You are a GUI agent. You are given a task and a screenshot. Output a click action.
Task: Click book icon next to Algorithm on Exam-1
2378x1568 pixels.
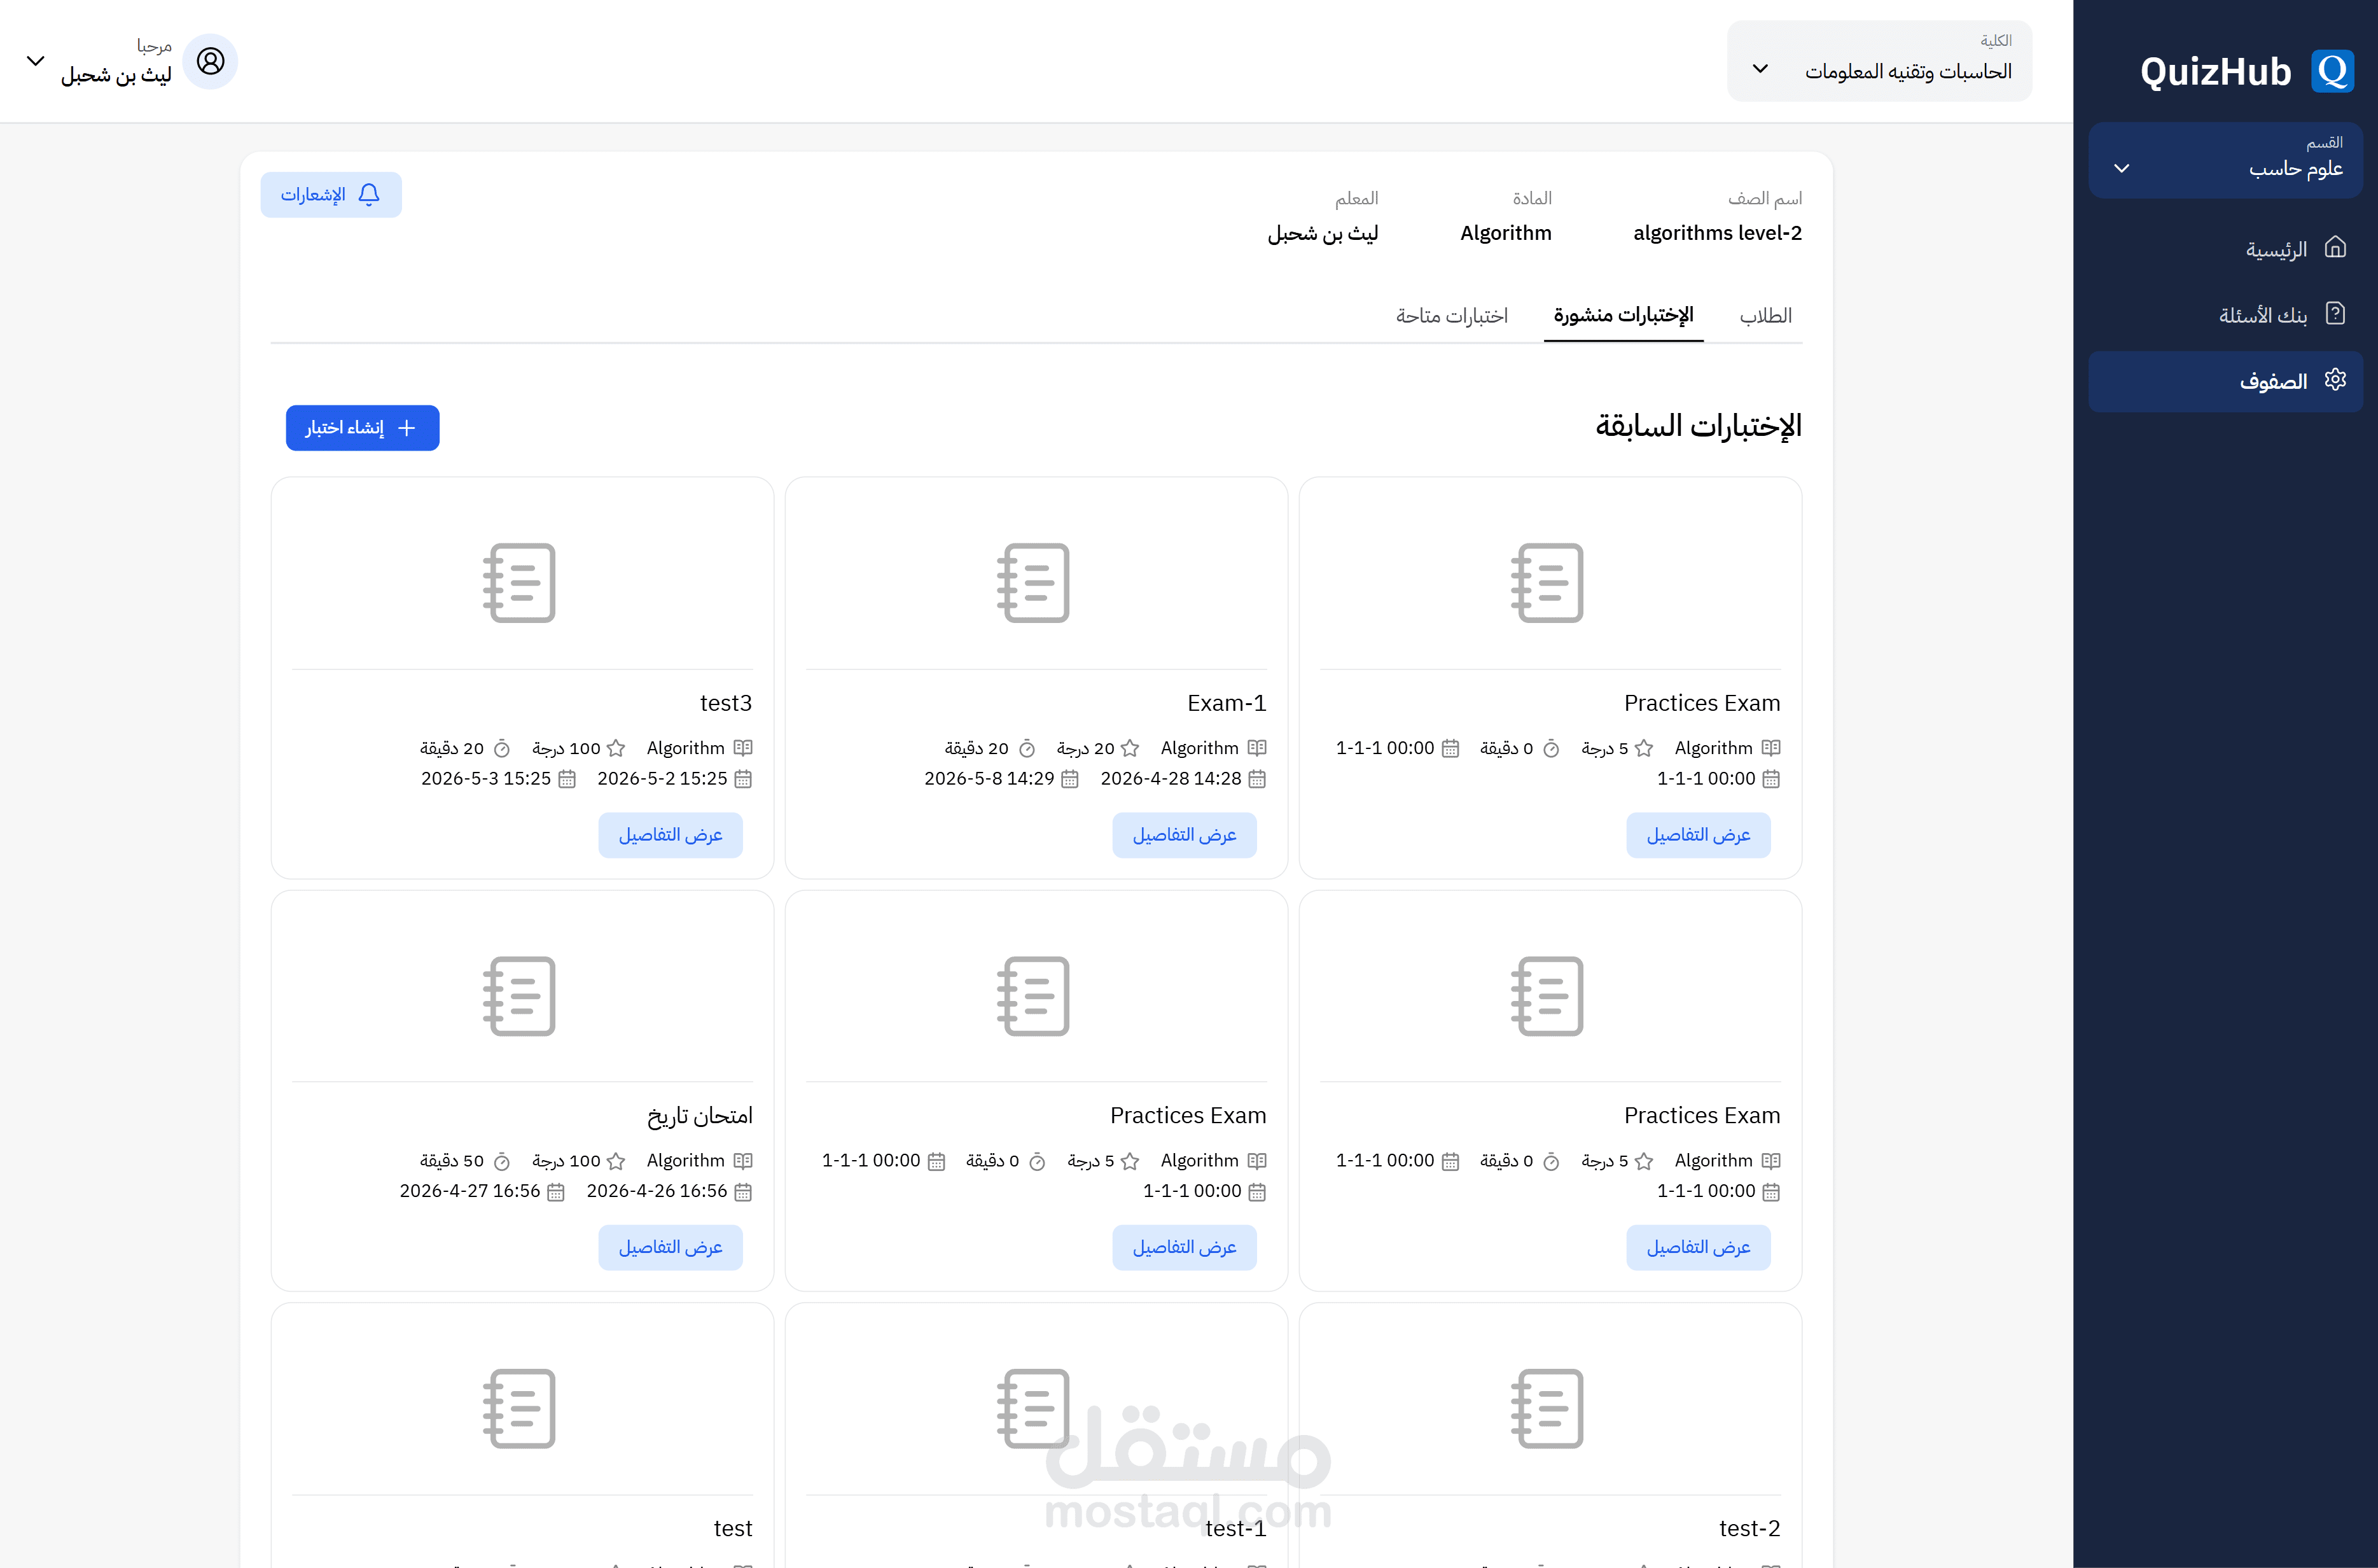click(x=1258, y=748)
